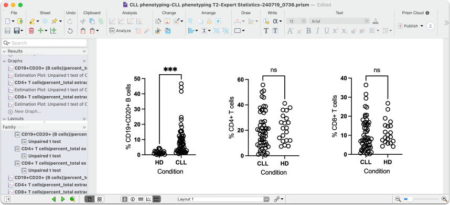
Task: Toggle Italic text formatting
Action: (317, 31)
